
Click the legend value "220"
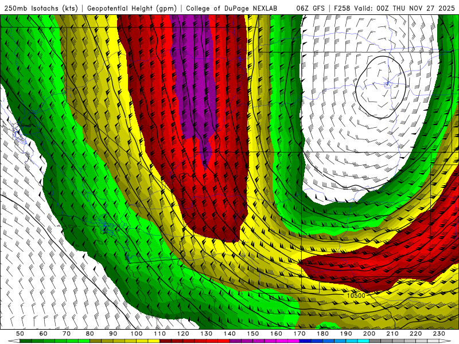[415, 334]
